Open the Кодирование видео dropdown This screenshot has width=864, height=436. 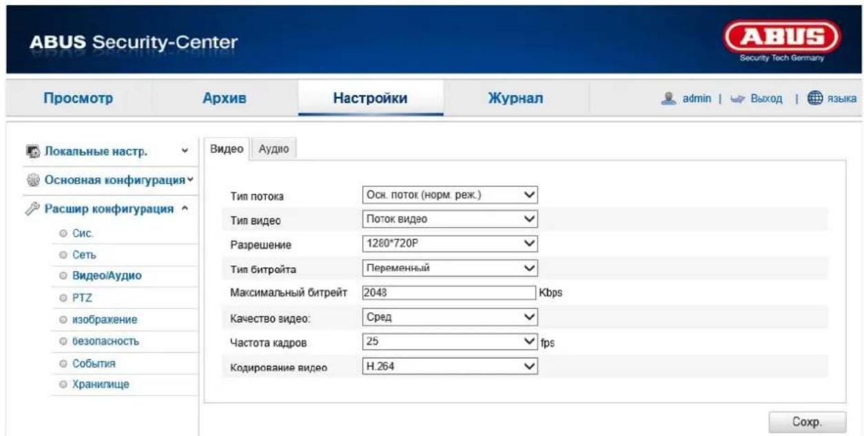tap(449, 366)
